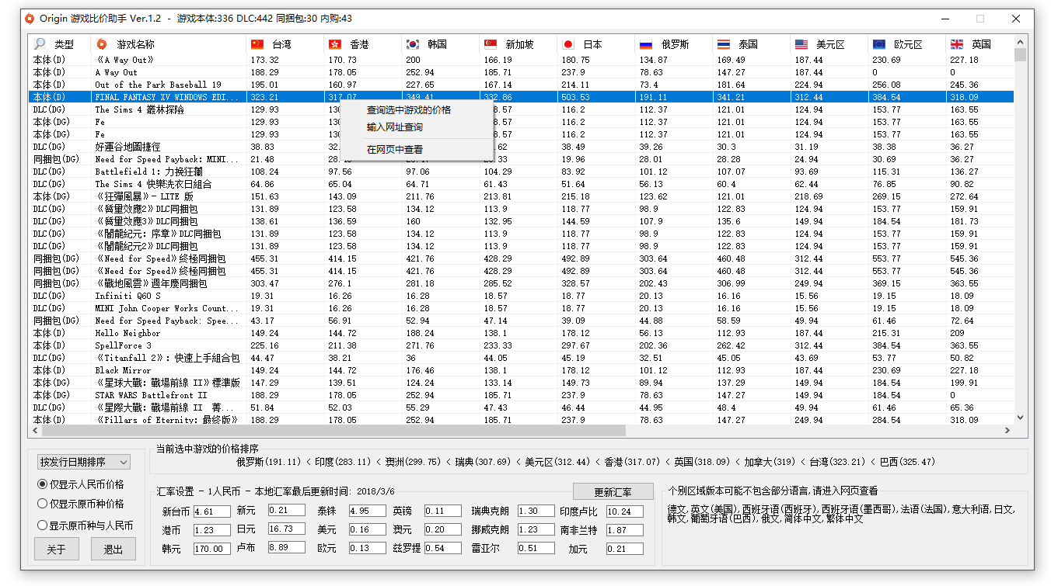Screen dimensions: 1051x586
Task: Click the Thailand flag header icon
Action: coord(724,44)
